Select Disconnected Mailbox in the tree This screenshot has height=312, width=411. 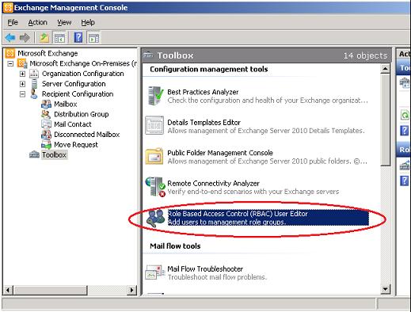(87, 135)
